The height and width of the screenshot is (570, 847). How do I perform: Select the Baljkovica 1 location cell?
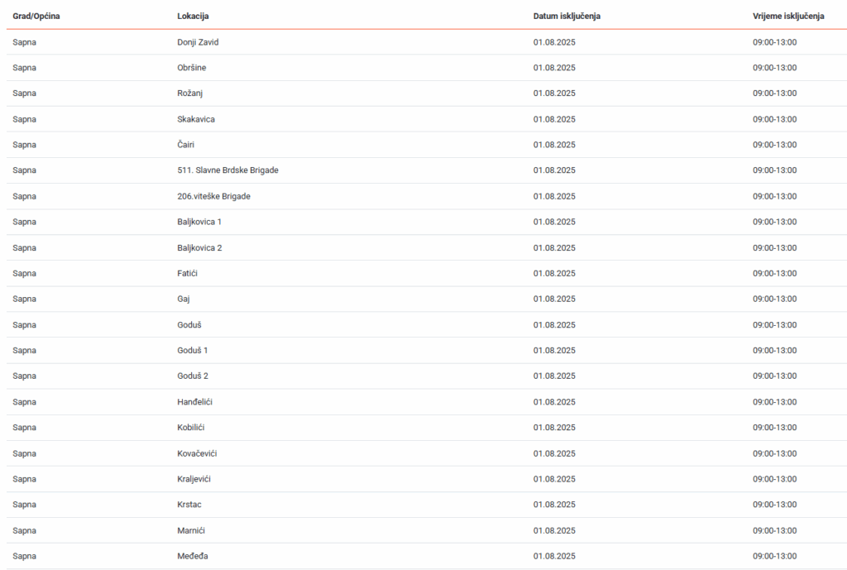tap(199, 222)
